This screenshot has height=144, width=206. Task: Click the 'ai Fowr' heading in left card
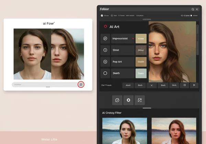pos(49,23)
